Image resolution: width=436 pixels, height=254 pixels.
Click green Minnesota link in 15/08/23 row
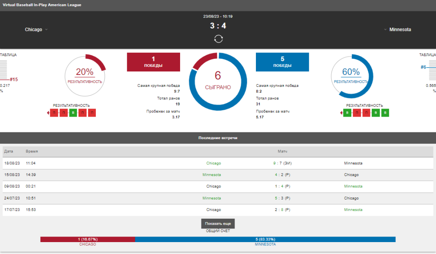click(x=211, y=175)
